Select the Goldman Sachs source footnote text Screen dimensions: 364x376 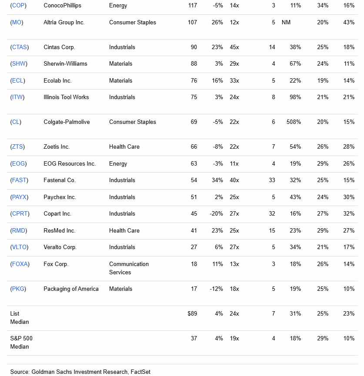[80, 372]
